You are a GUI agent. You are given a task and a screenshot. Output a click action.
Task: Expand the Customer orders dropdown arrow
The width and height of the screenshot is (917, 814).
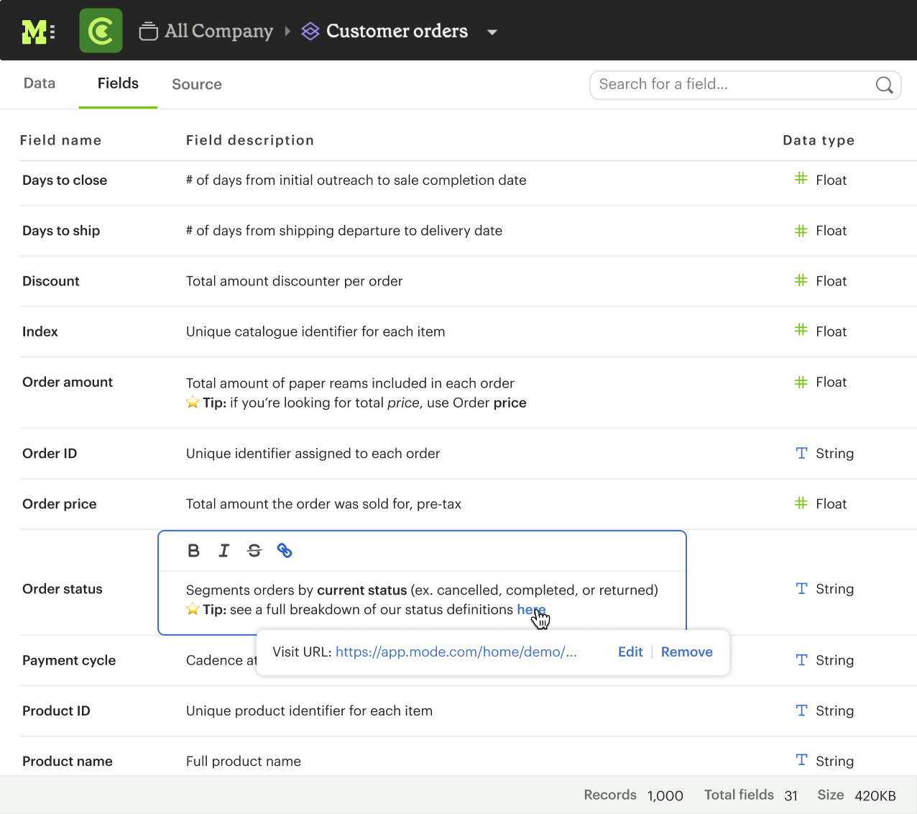click(492, 32)
